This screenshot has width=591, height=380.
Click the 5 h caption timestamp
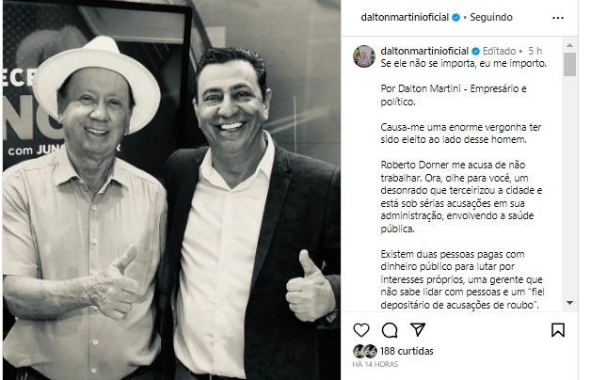click(x=535, y=51)
